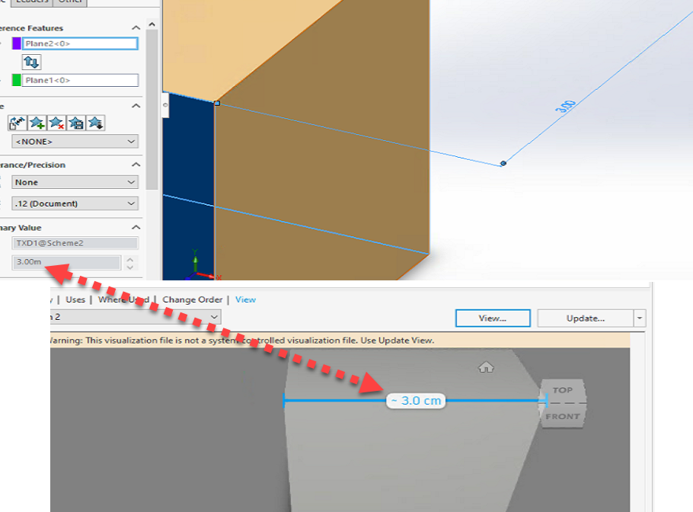Screen dimensions: 693x512
Task: Click the View... button
Action: coord(492,318)
